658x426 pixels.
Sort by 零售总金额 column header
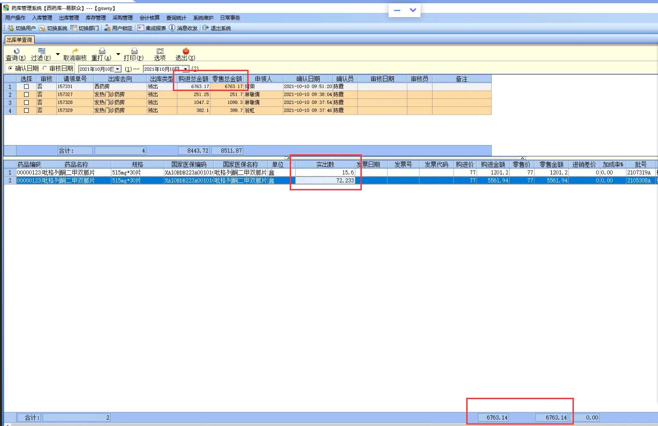click(x=227, y=79)
